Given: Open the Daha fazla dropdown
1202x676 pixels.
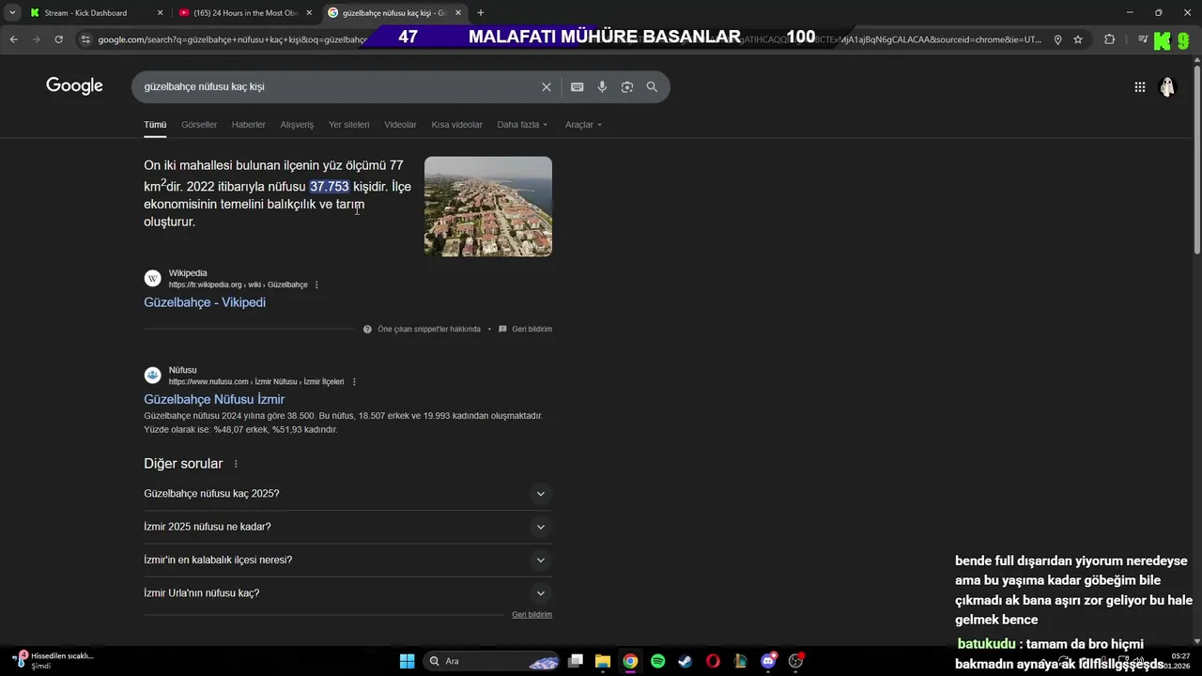Looking at the screenshot, I should (x=522, y=125).
